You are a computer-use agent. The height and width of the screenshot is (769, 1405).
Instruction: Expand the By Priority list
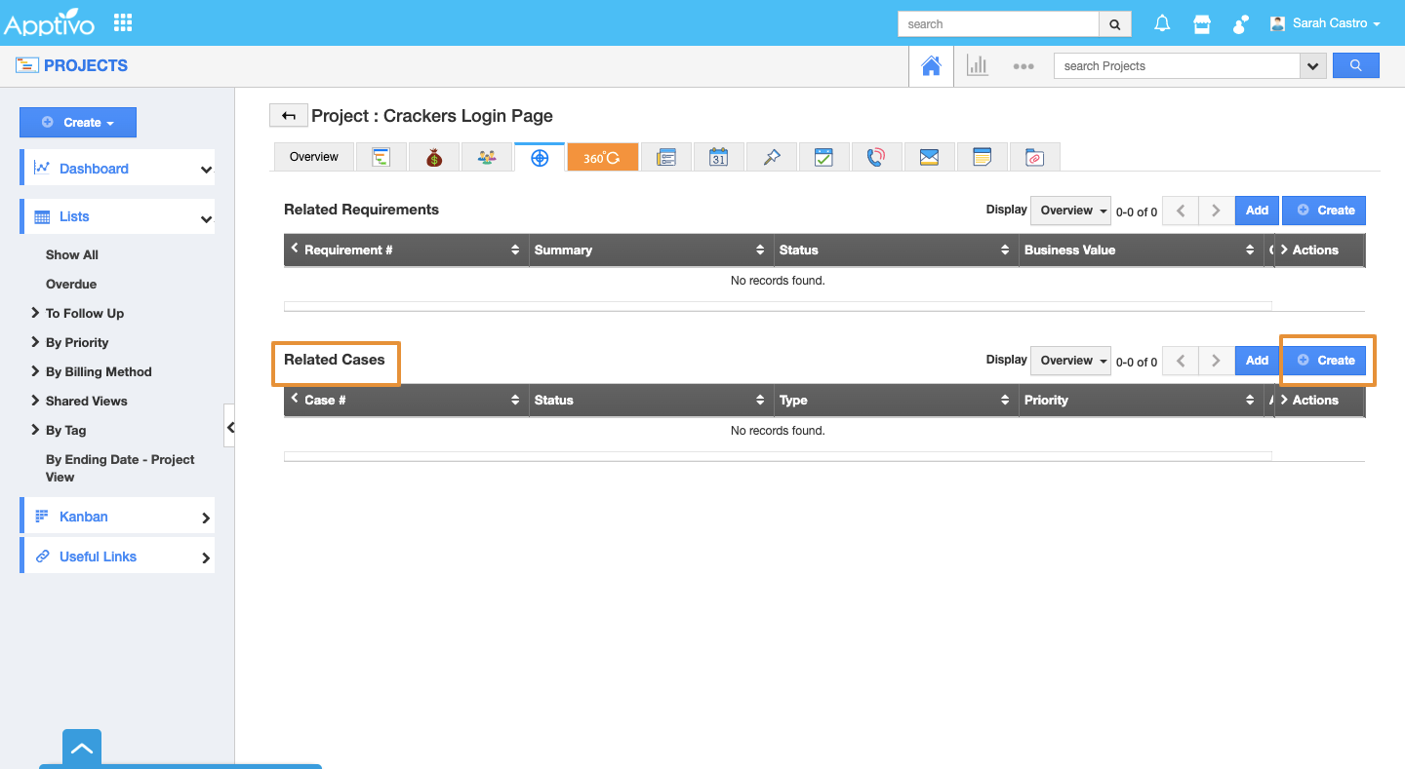[x=77, y=342]
